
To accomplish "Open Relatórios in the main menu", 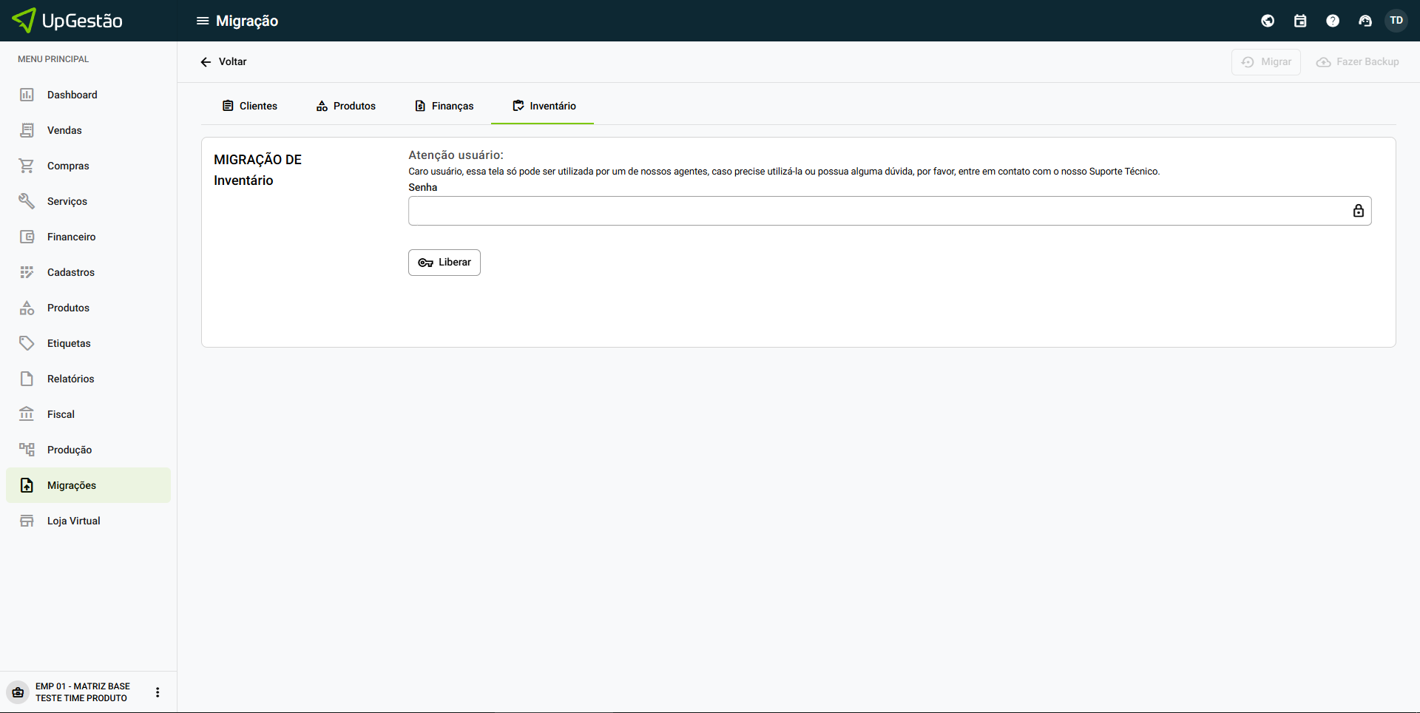I will click(x=70, y=379).
